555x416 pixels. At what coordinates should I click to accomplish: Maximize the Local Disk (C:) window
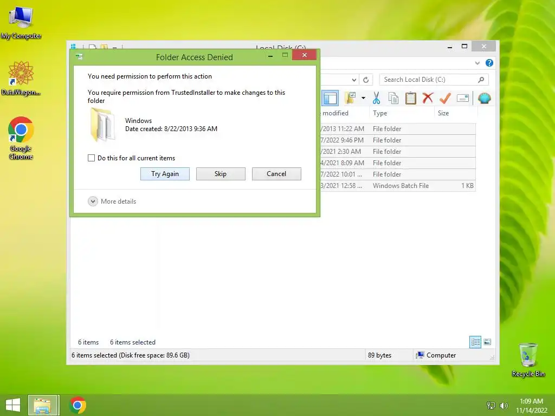(464, 47)
